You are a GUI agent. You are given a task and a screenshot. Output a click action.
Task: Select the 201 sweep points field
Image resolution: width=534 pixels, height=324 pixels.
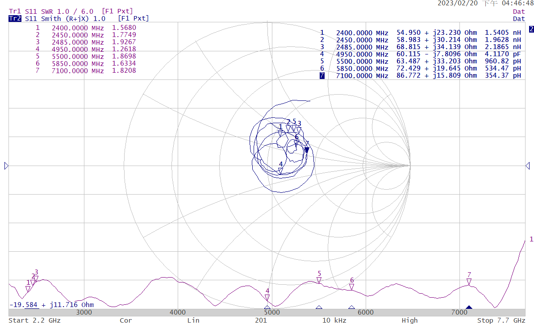click(261, 320)
